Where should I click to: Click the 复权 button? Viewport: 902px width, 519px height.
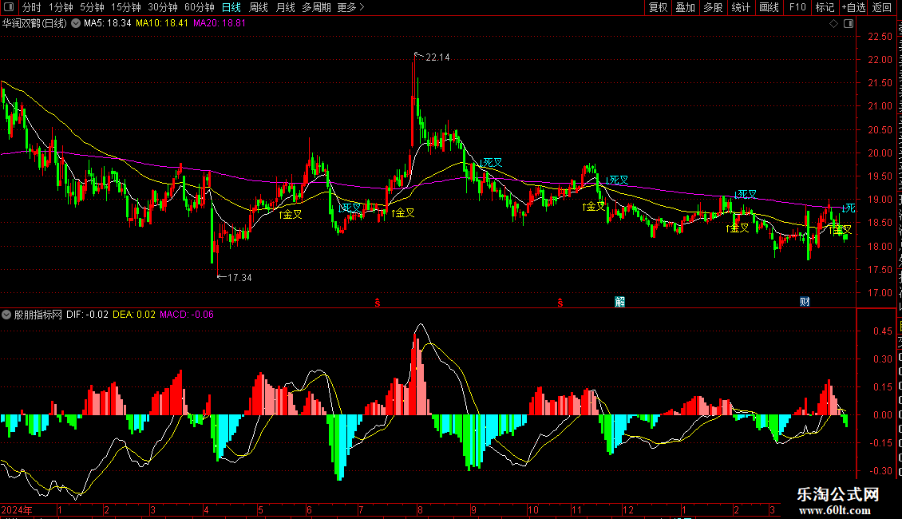coord(658,7)
